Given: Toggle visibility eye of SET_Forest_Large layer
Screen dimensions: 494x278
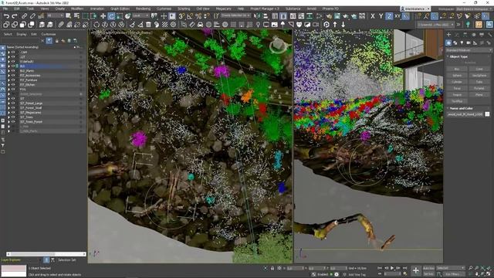Looking at the screenshot, I should pos(13,103).
